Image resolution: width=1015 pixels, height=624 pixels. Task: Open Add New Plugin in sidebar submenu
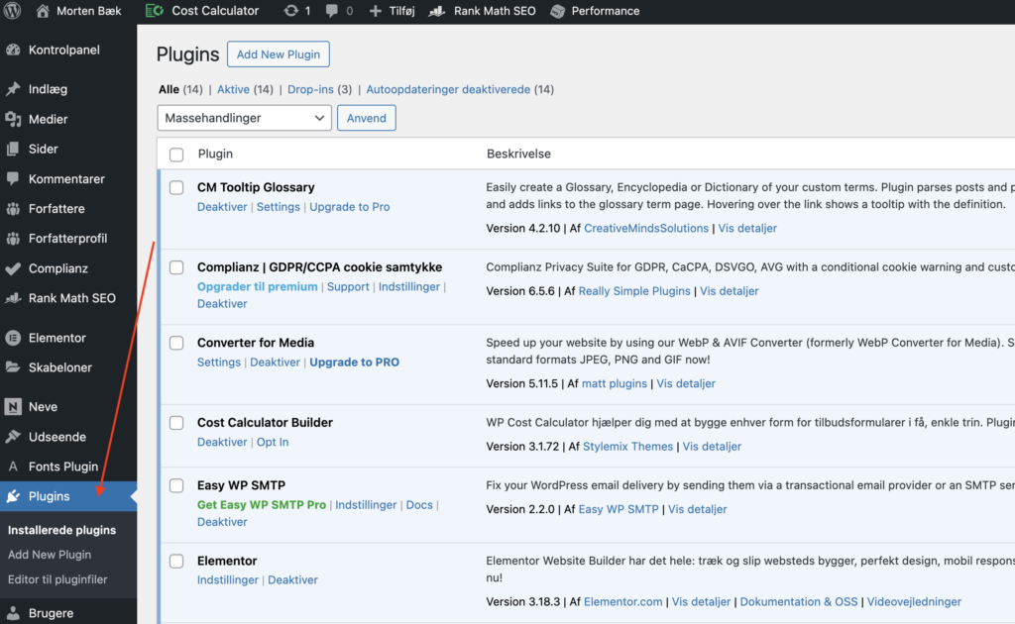50,554
